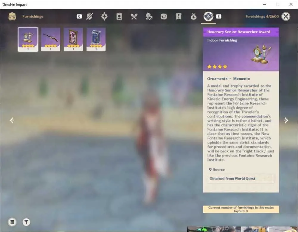Close the inventory with the X button
This screenshot has width=298, height=232.
(x=286, y=16)
